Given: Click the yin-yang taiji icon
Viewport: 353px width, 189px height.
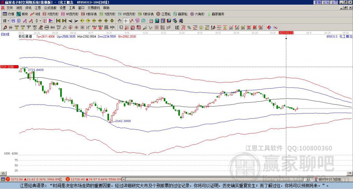Looking at the screenshot, I should coord(269,28).
